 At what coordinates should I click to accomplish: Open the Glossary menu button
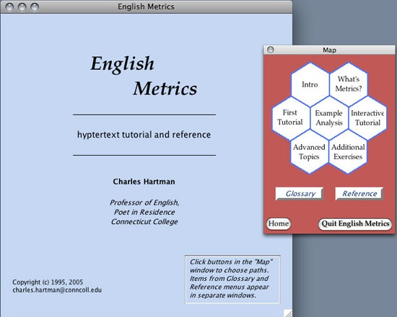[300, 194]
